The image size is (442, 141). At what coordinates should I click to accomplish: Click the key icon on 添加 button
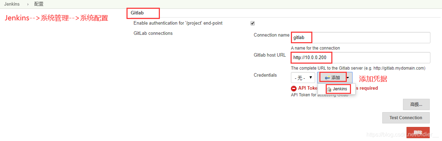(327, 78)
